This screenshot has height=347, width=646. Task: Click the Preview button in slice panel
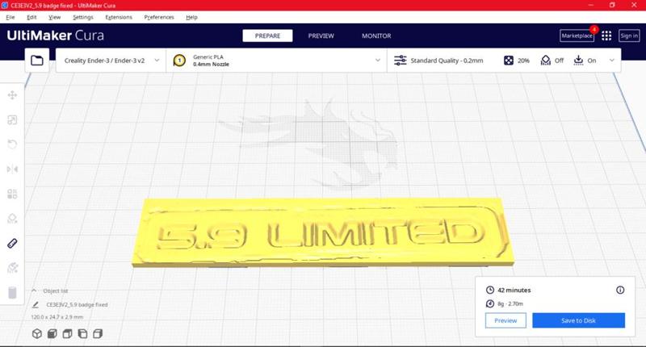coord(505,320)
